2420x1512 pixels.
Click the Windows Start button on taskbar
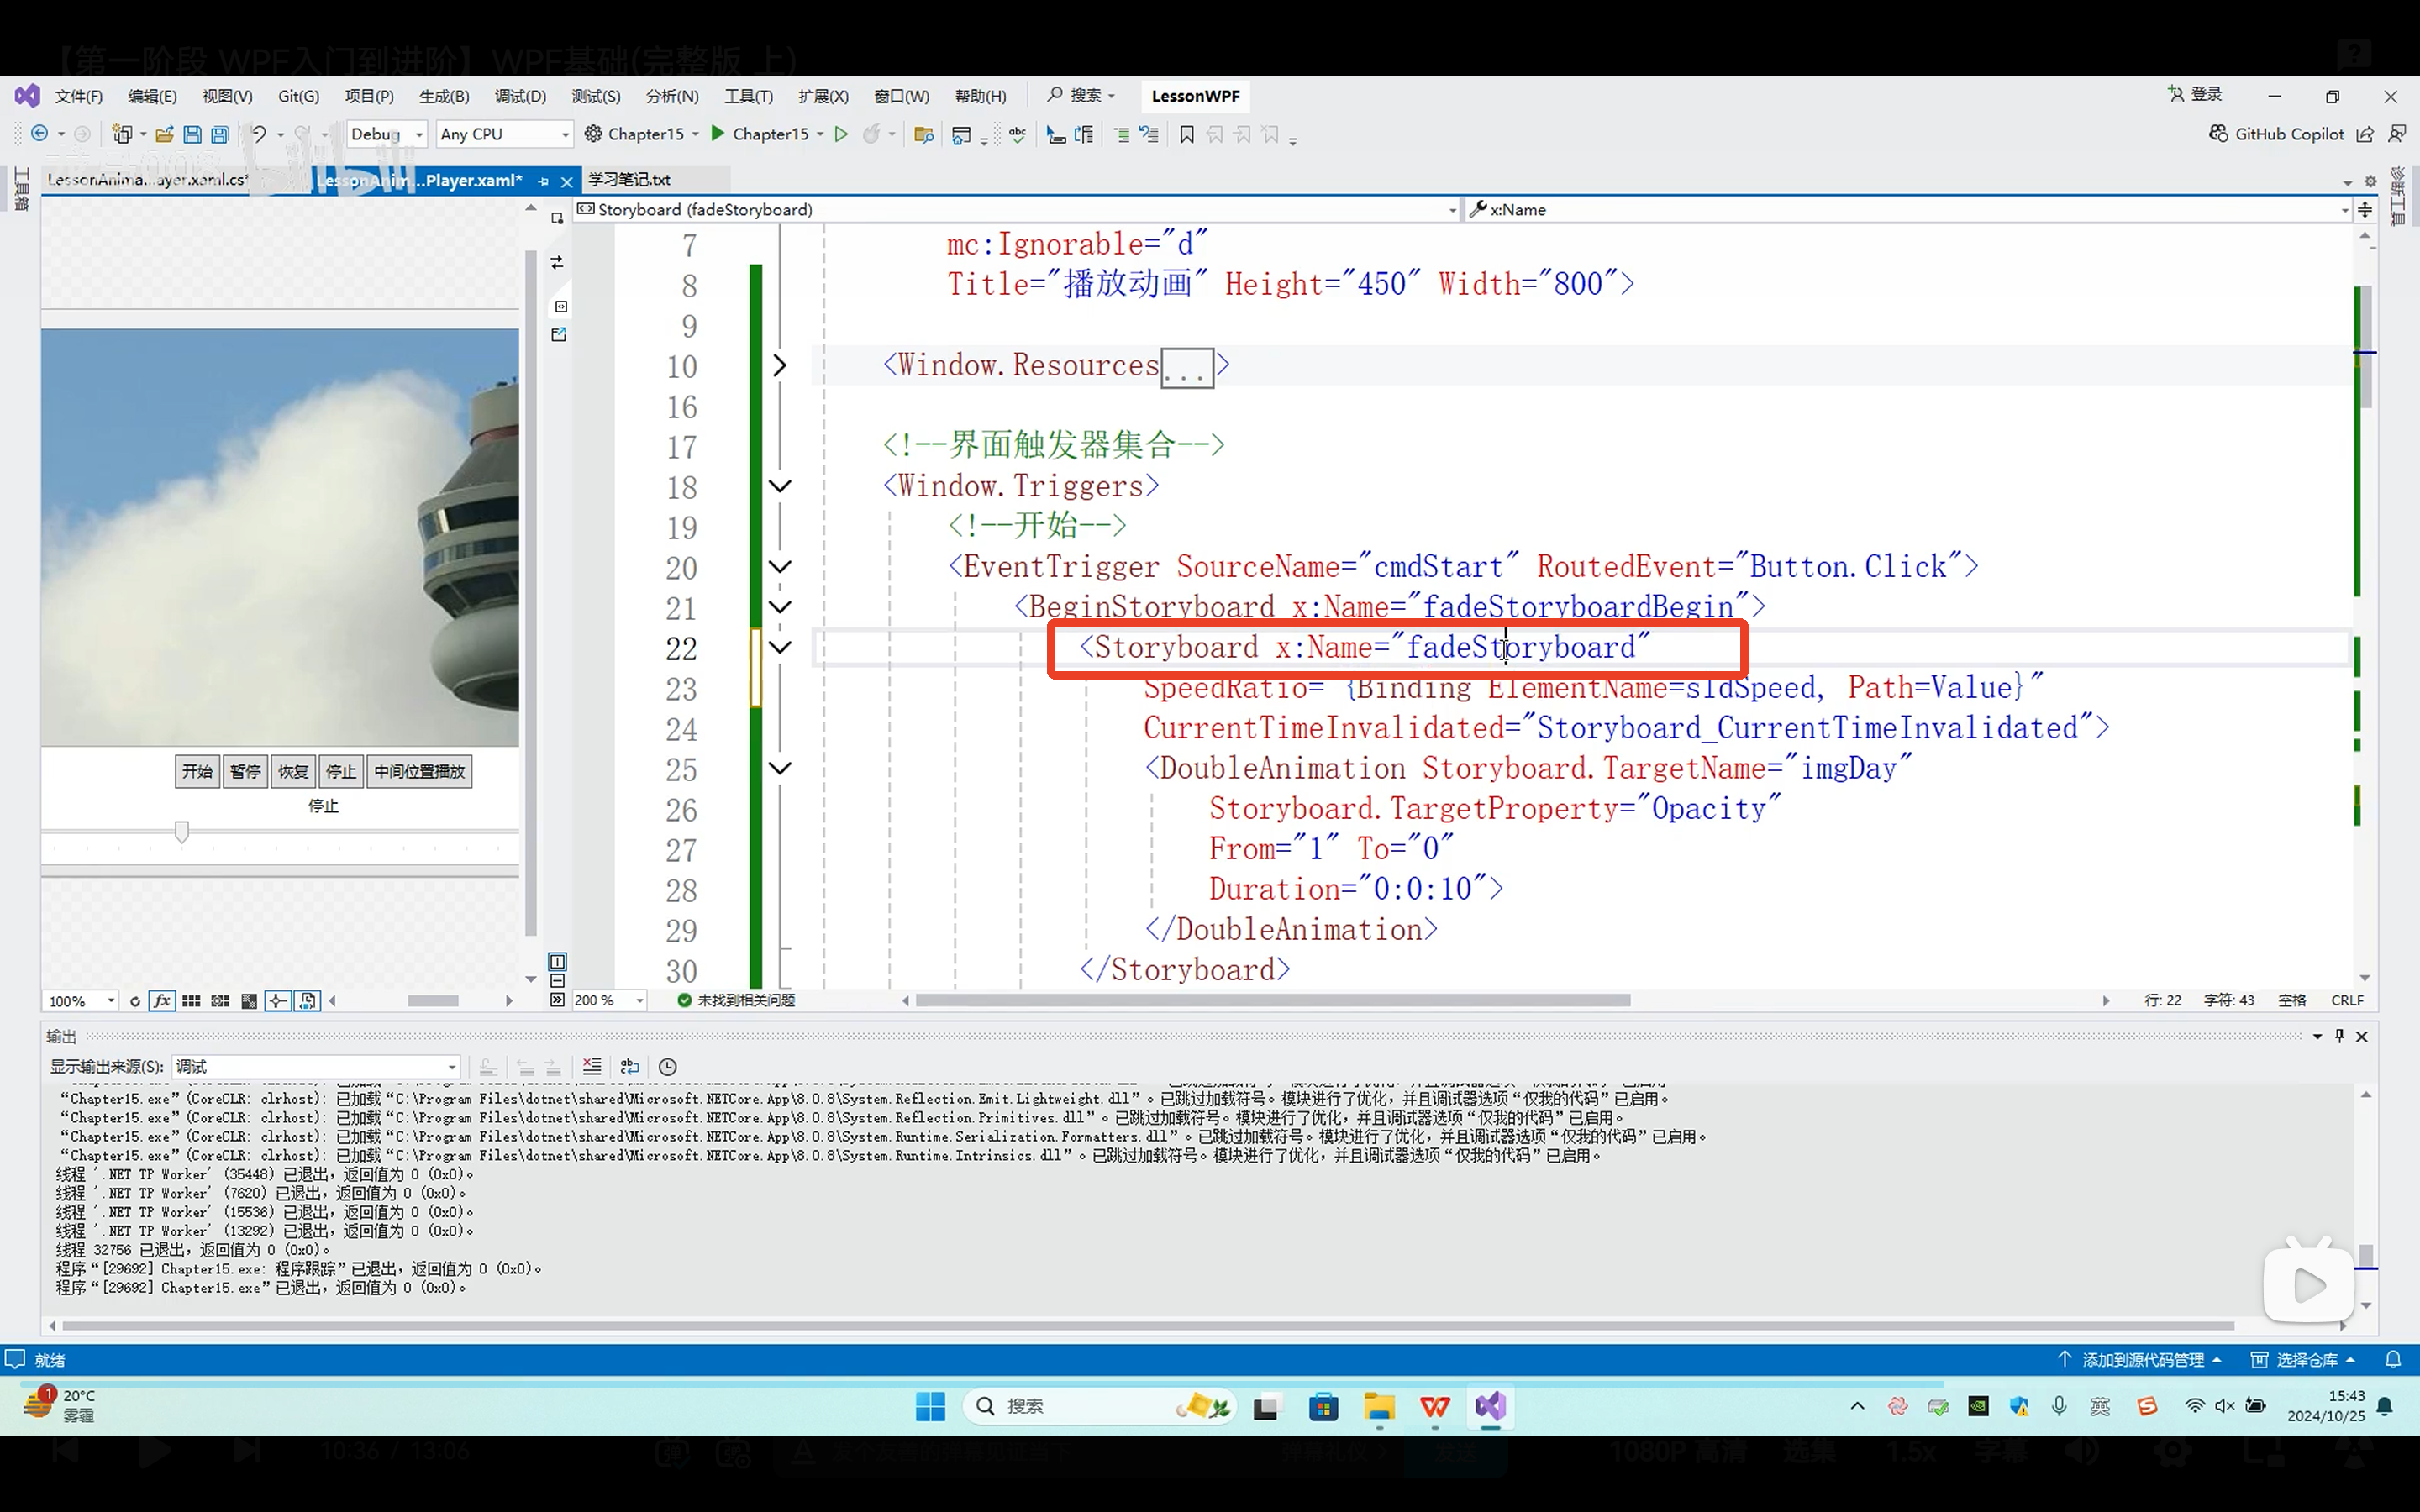point(930,1406)
